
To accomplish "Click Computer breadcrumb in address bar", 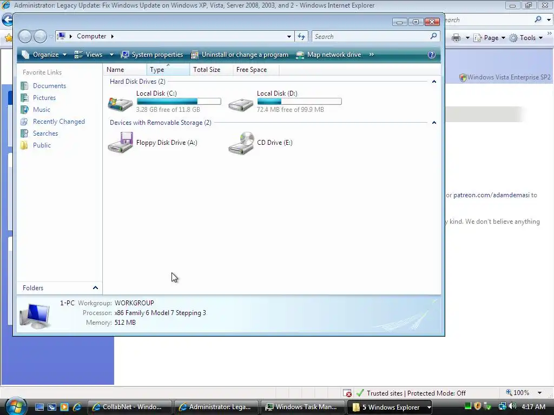I will [x=91, y=36].
